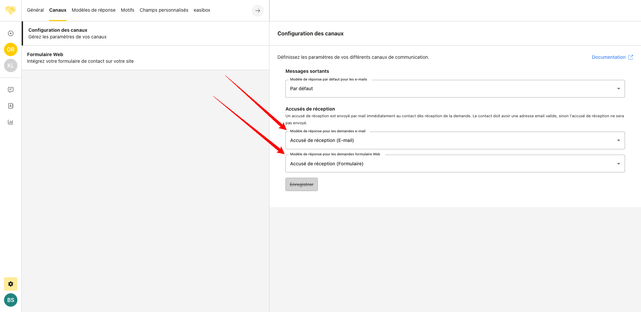Screen dimensions: 641x312
Task: Click the plus circle icon in sidebar
Action: (11, 33)
